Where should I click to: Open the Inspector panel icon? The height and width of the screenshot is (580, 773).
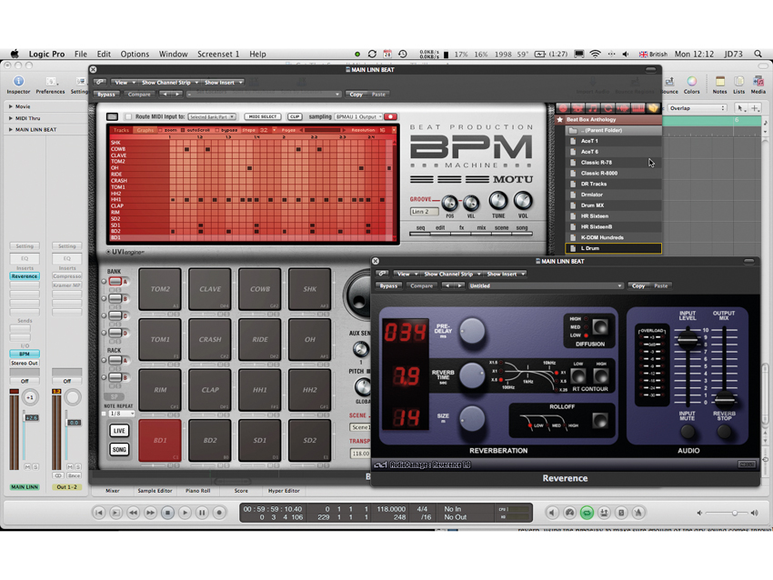coord(18,81)
